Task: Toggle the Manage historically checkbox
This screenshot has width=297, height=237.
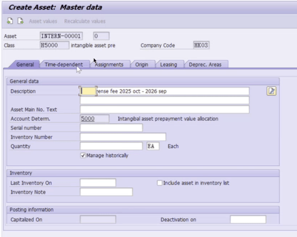Action: pos(83,156)
